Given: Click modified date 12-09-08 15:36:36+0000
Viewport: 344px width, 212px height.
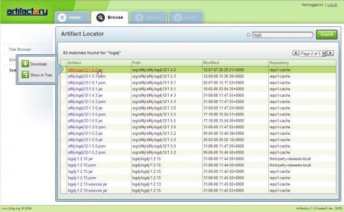Looking at the screenshot, I should click(x=224, y=76).
